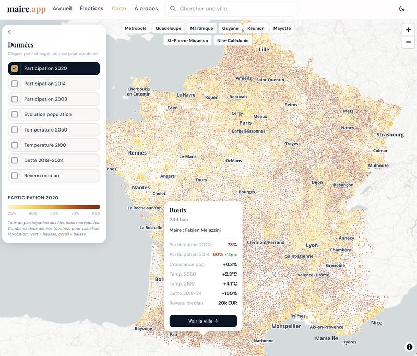
Task: Click the map zoom in plus button
Action: coord(408,30)
